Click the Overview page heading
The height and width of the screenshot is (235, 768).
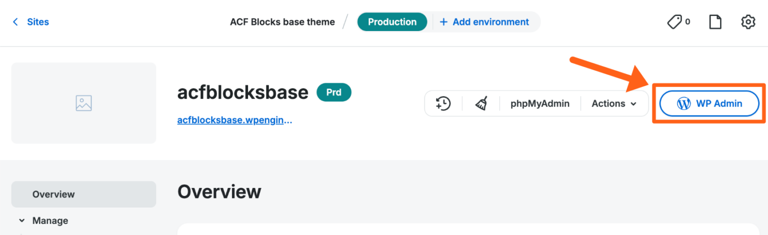[219, 191]
